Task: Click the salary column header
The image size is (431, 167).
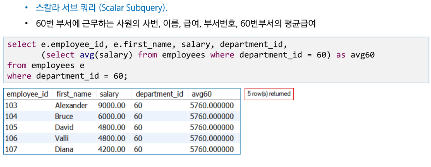Action: [x=109, y=94]
